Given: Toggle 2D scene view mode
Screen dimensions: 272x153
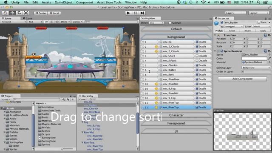Looking at the screenshot, I should (46, 22).
